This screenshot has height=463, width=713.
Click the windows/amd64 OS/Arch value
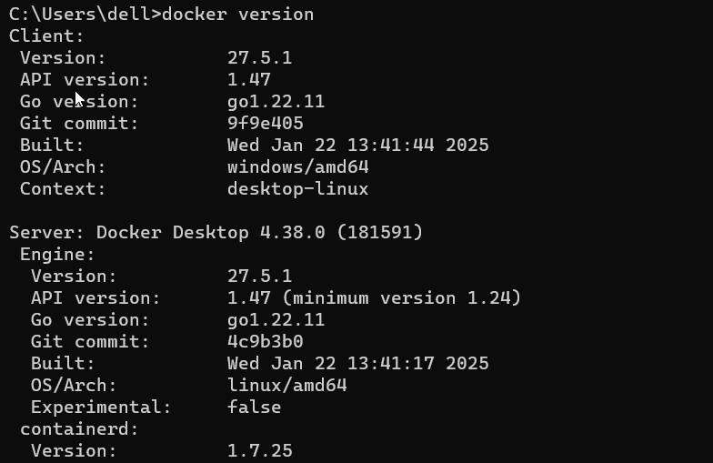click(298, 167)
